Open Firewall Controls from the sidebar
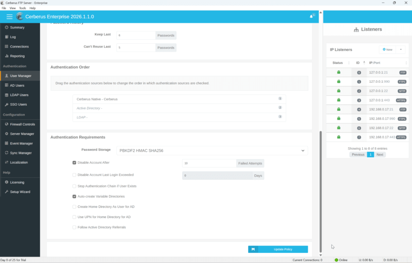This screenshot has width=412, height=263. [x=22, y=124]
